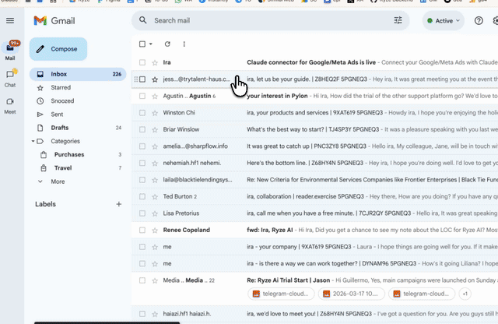Tick the select-all checkbox
Screen dimensions: 498x324
click(x=142, y=44)
